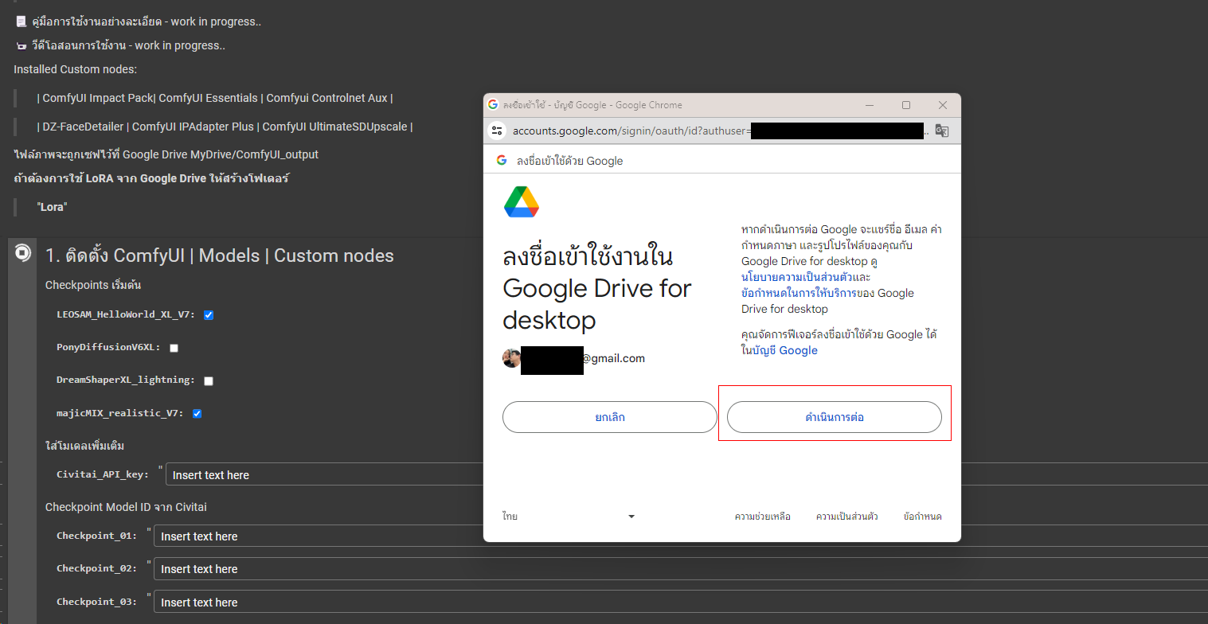The image size is (1208, 624).
Task: Click the 'ใส่โมเดลเพิ่มเติม' section label
Action: tap(85, 445)
